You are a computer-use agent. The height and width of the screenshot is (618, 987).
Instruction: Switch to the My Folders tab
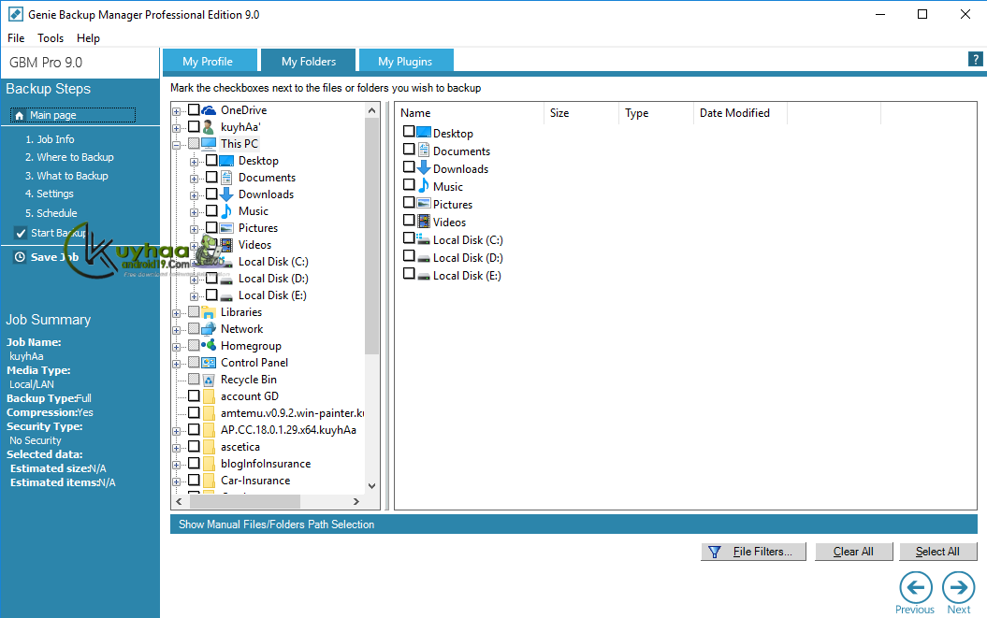[x=309, y=61]
